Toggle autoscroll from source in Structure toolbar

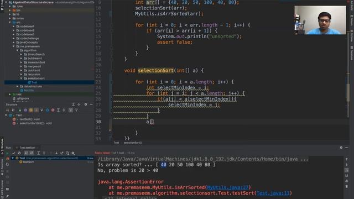(76, 110)
